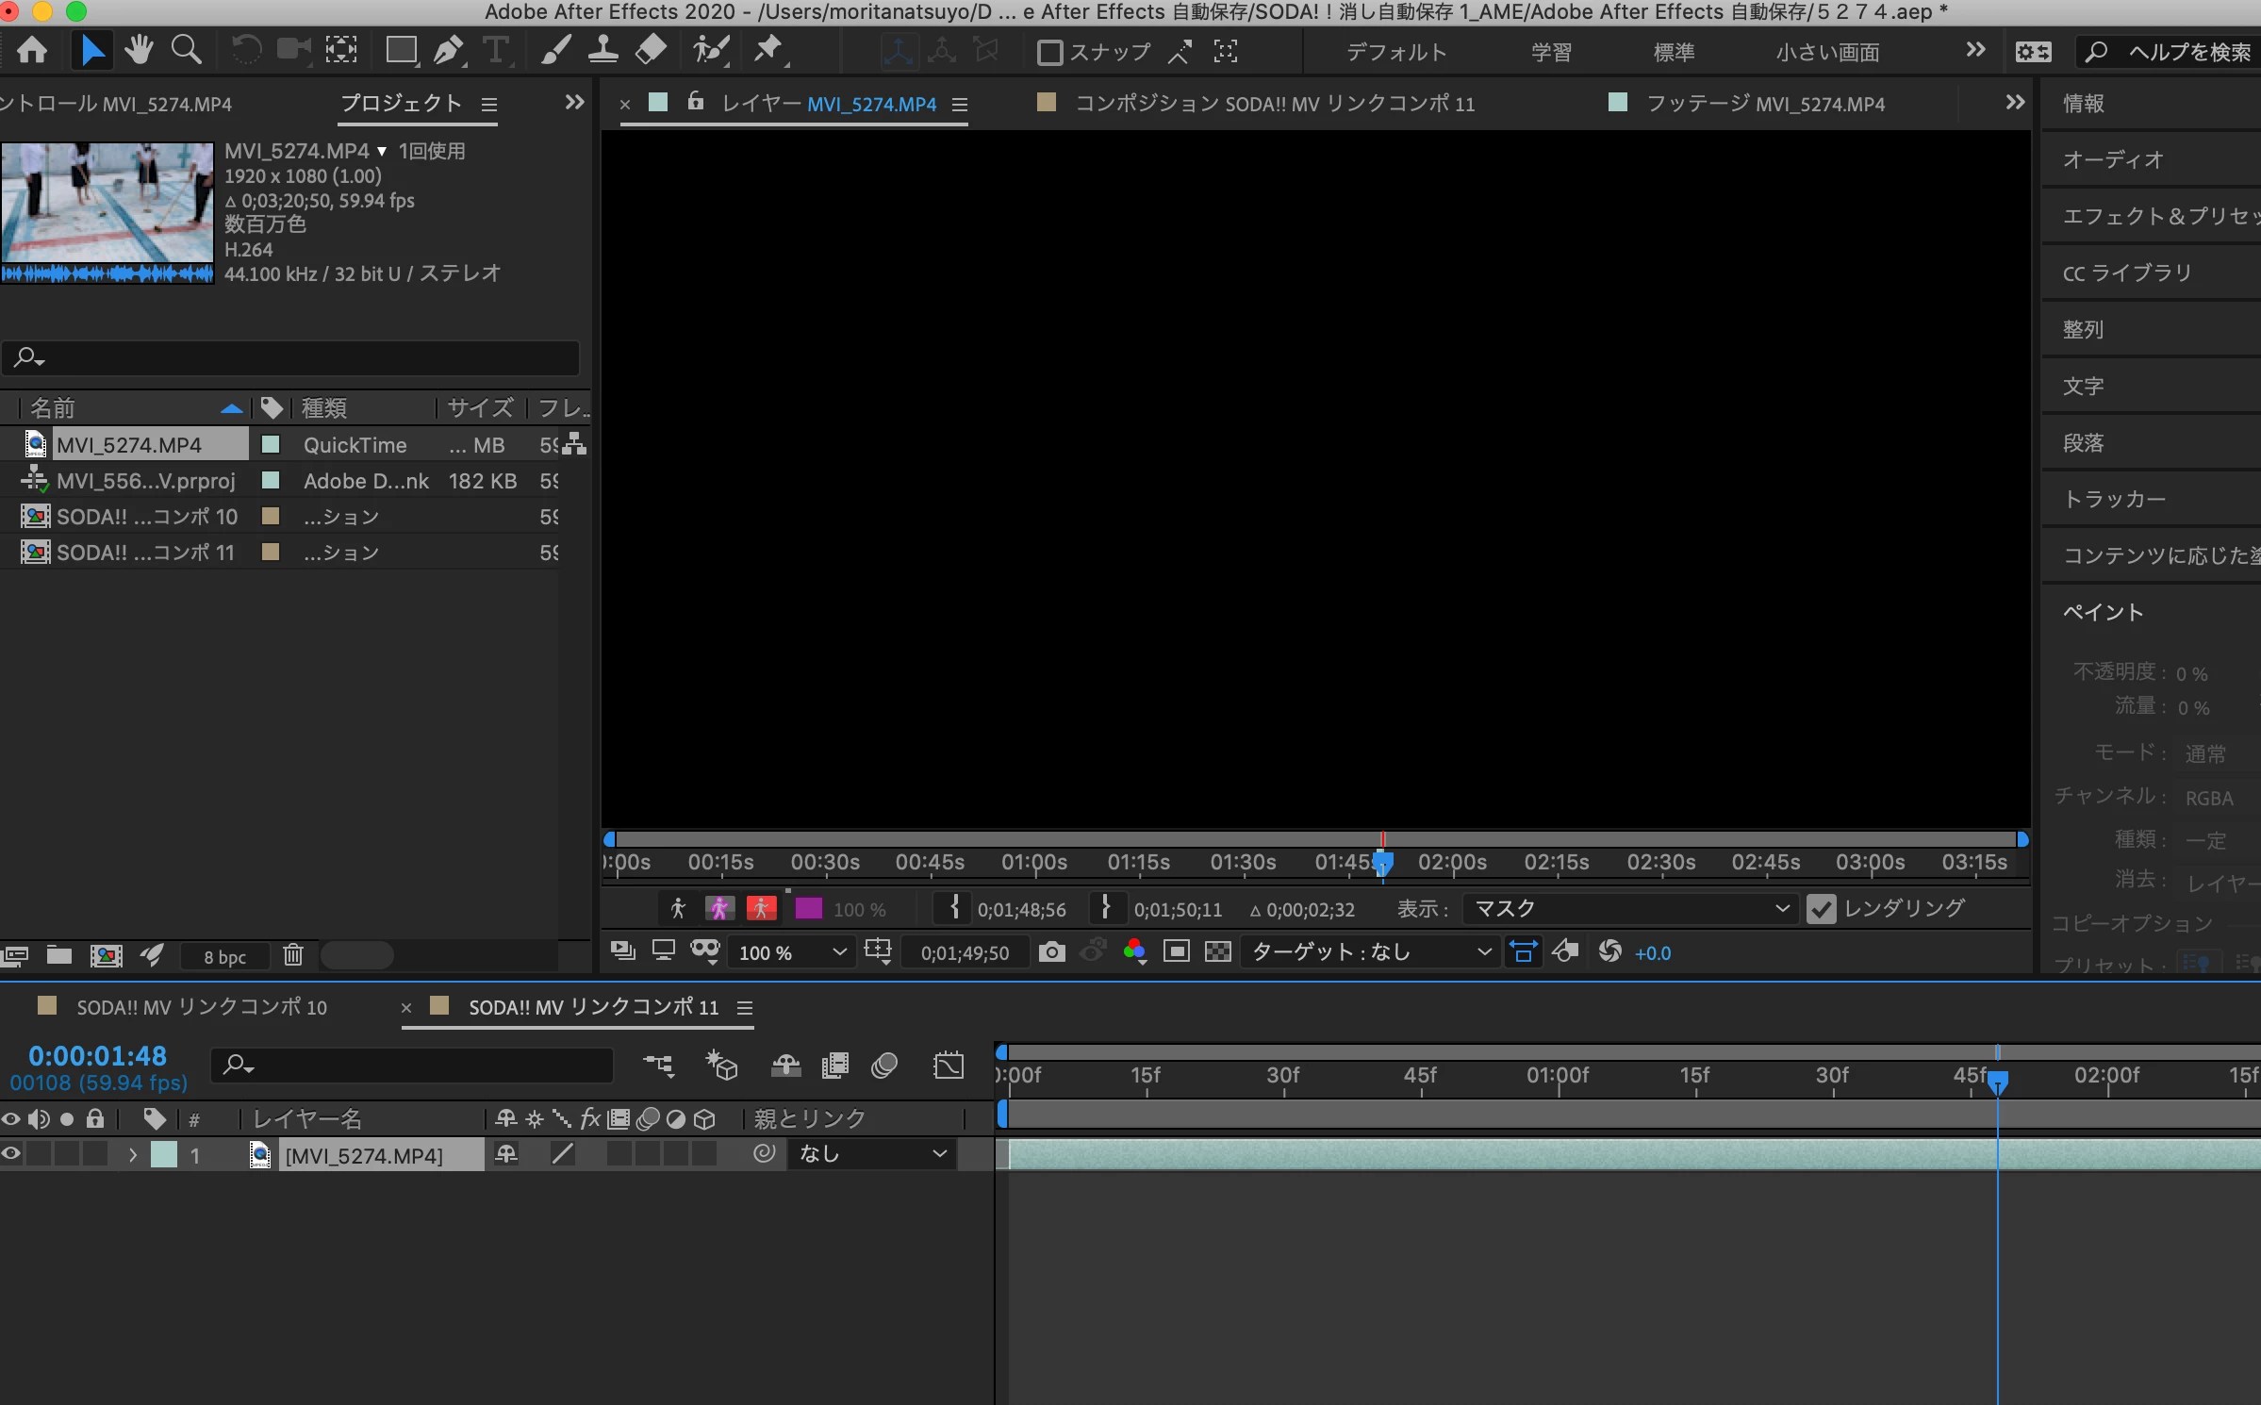The image size is (2261, 1405).
Task: Select the Clone Stamp tool
Action: tap(602, 50)
